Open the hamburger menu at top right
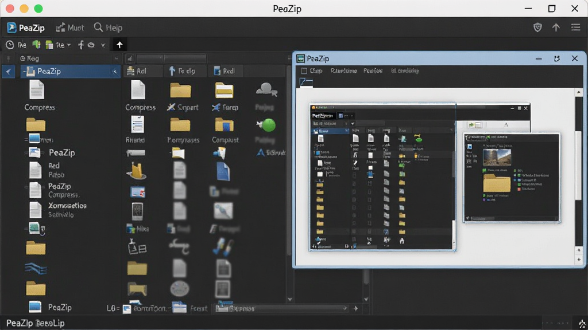Image resolution: width=588 pixels, height=330 pixels. tap(575, 27)
